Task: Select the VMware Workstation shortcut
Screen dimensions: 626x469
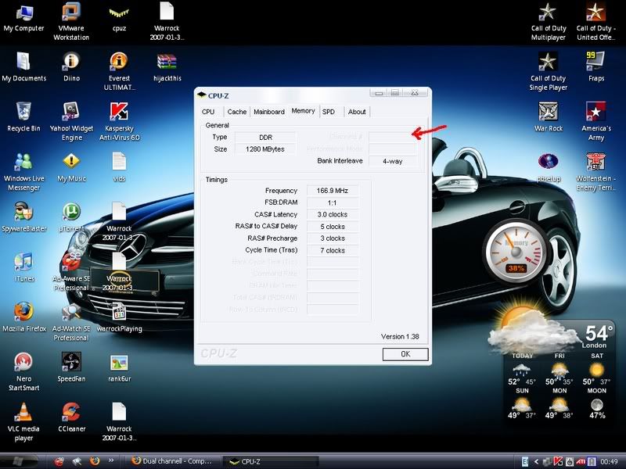Action: tap(71, 14)
